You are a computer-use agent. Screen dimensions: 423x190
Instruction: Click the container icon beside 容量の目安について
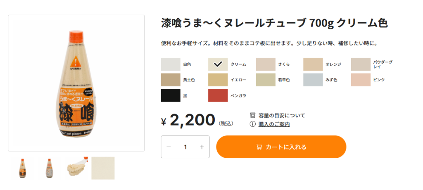(252, 116)
